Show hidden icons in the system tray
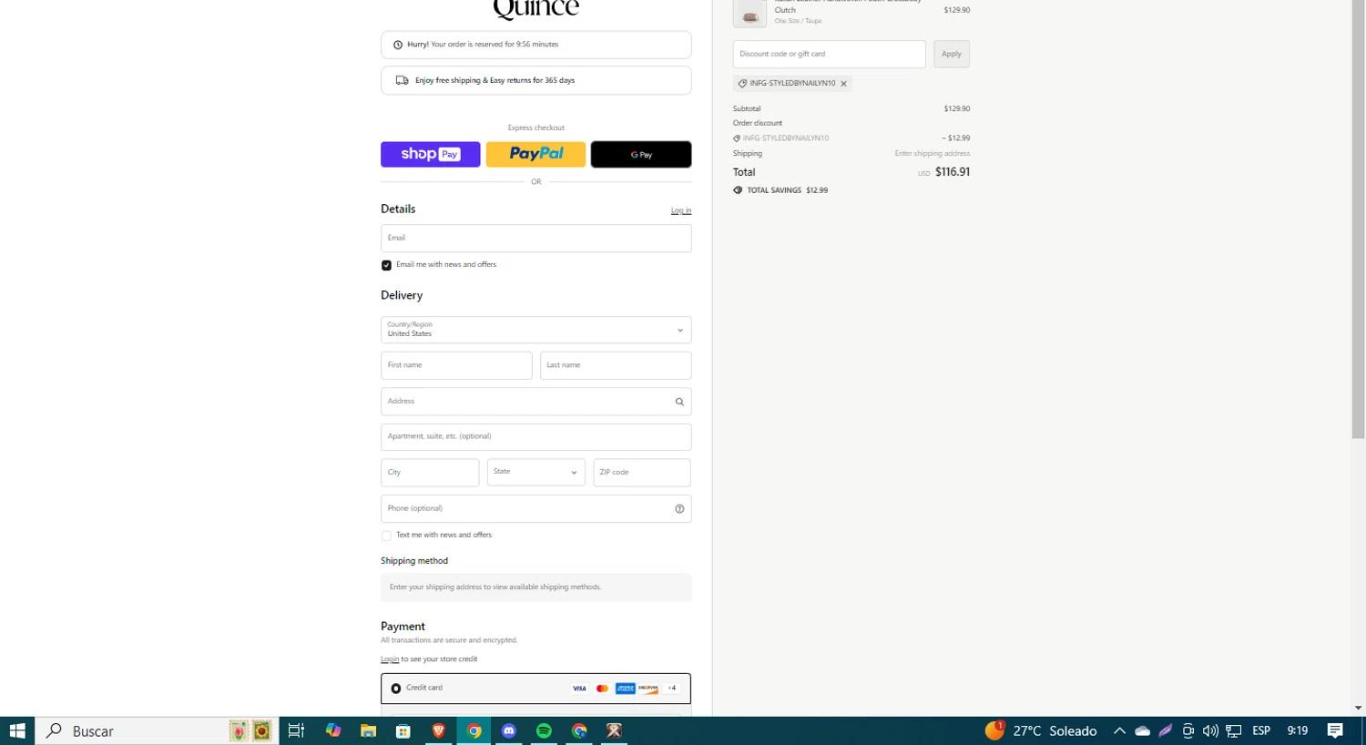The image size is (1366, 745). click(x=1119, y=730)
